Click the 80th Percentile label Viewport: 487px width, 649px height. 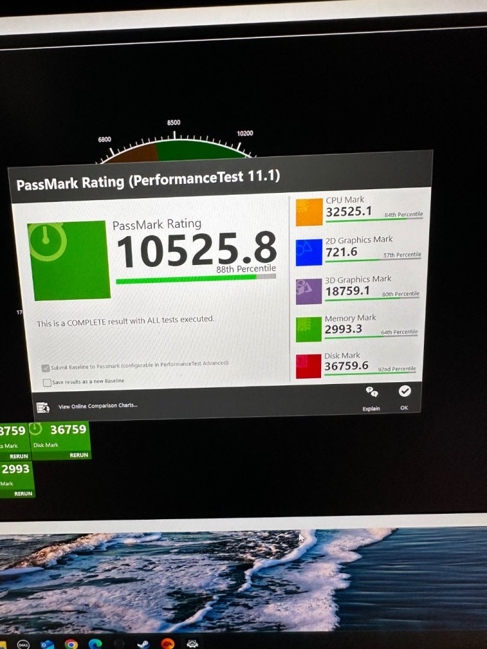tap(401, 294)
